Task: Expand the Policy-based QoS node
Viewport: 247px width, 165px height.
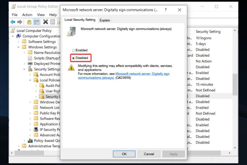Action: click(x=24, y=141)
